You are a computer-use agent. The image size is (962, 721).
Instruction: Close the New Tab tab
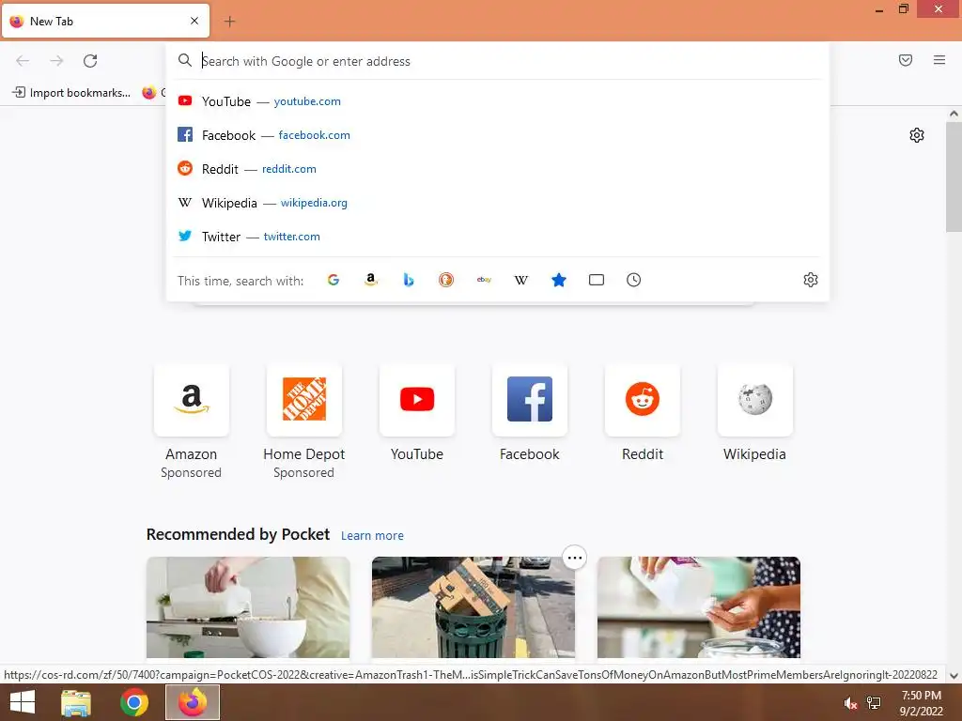194,21
